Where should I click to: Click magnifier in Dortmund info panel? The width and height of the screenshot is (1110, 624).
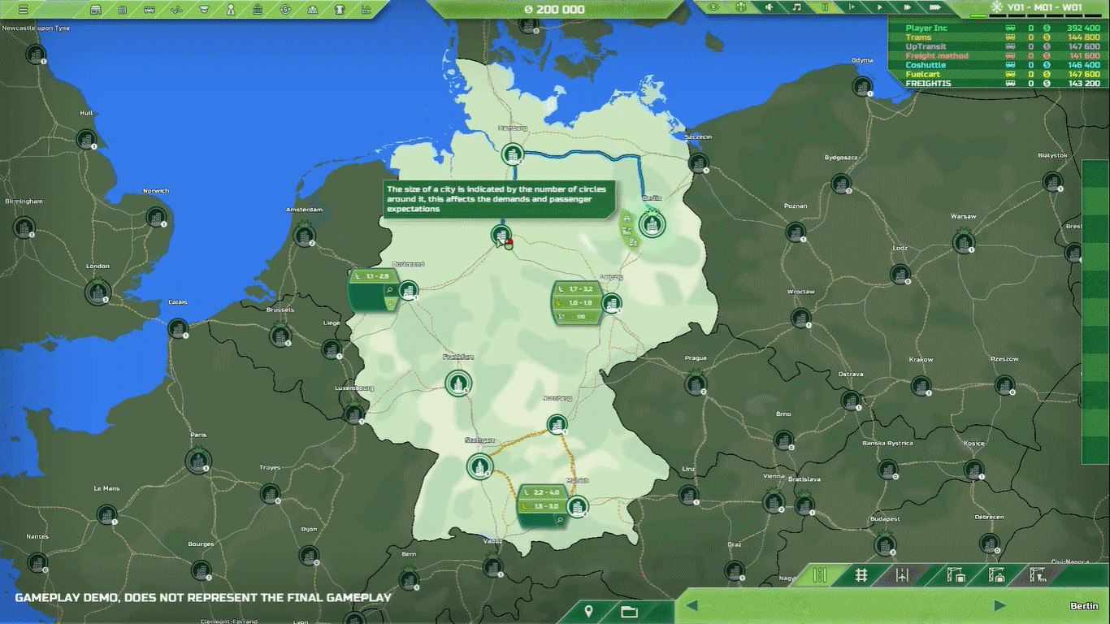tap(390, 290)
